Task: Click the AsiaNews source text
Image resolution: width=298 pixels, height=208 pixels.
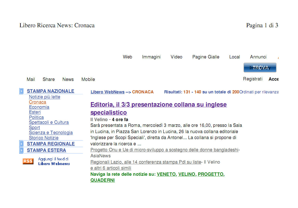Action: pos(100,156)
